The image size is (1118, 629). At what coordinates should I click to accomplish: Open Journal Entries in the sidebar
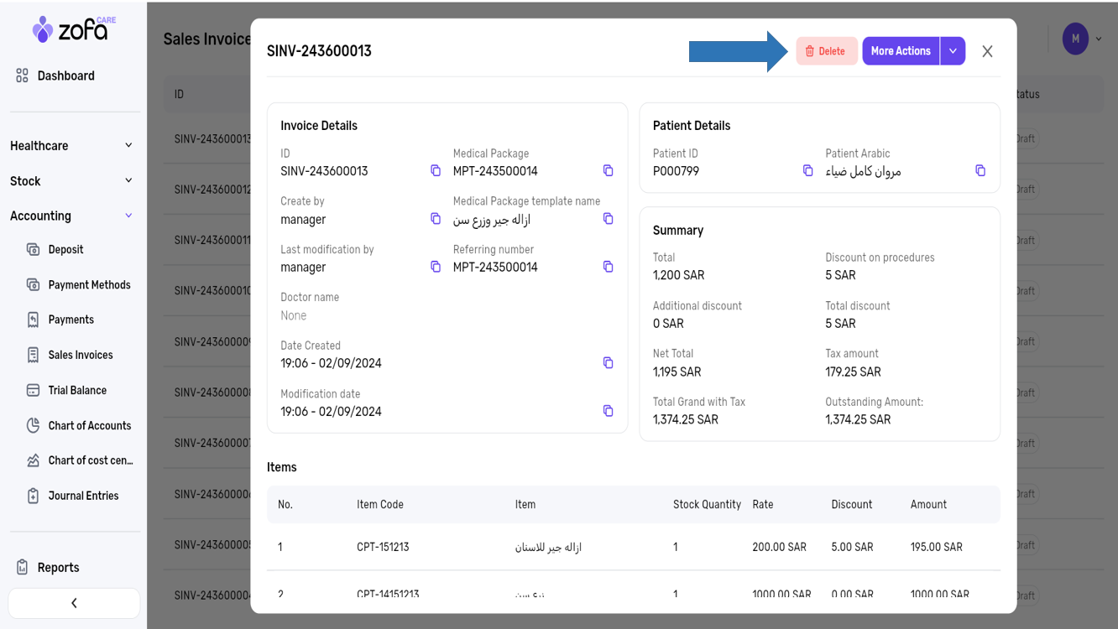pos(83,496)
